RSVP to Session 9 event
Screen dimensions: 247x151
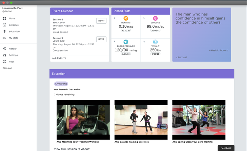[x=101, y=39]
